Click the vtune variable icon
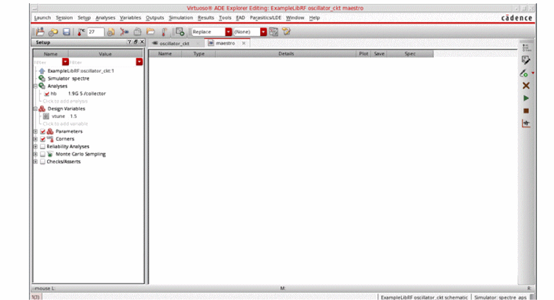554x300 pixels. click(x=46, y=116)
